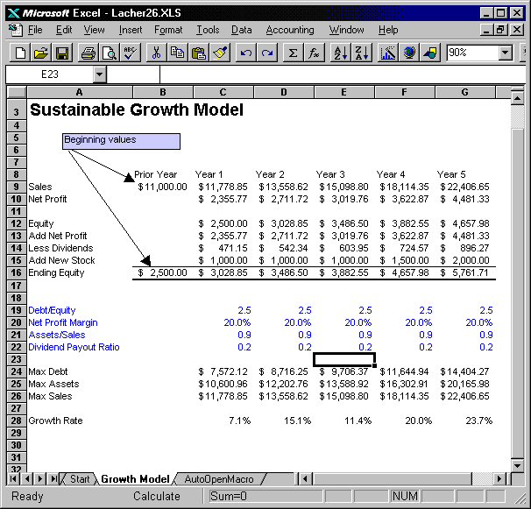
Task: Go to next sheet tab arrow
Action: click(x=40, y=479)
